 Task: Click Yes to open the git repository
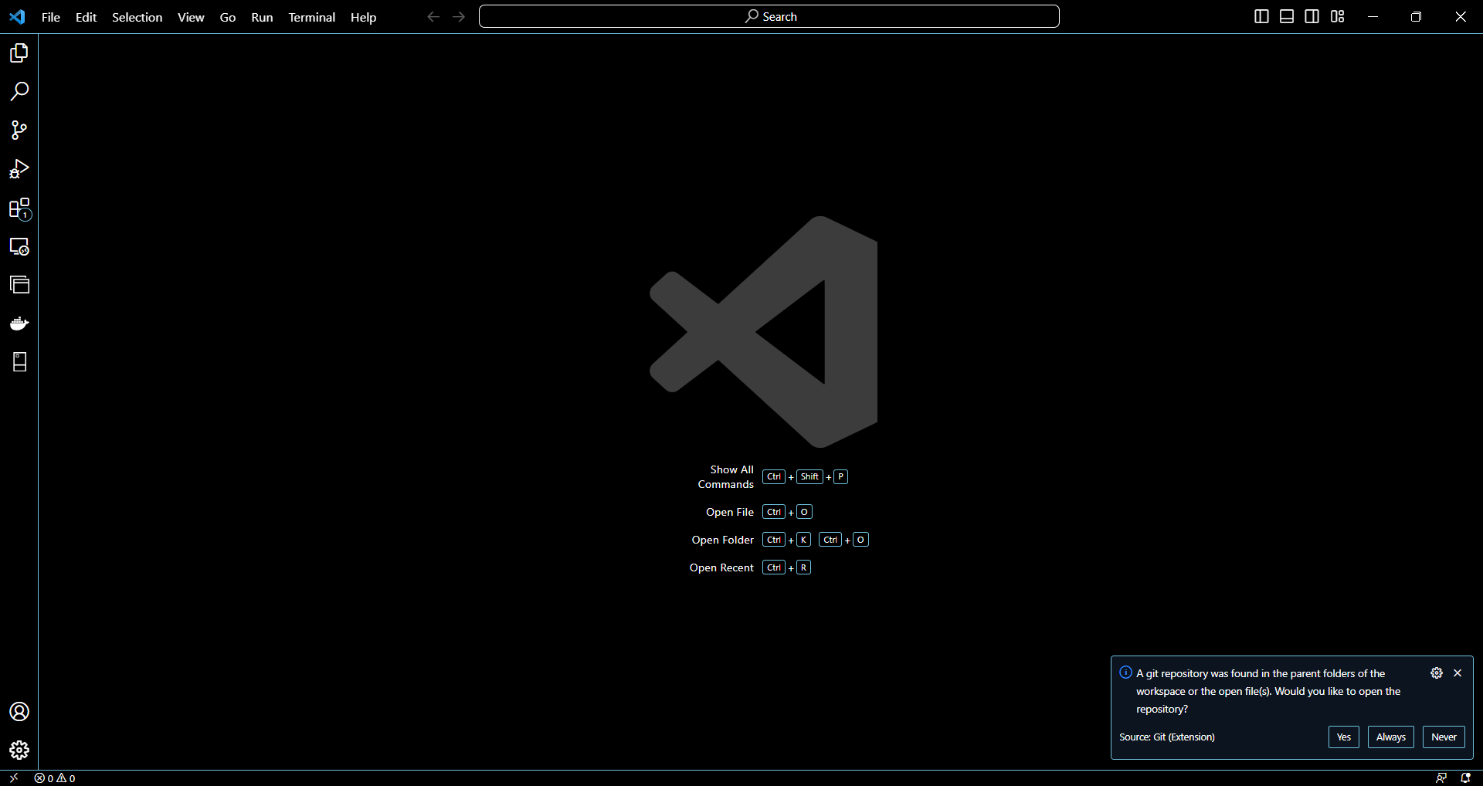1343,737
